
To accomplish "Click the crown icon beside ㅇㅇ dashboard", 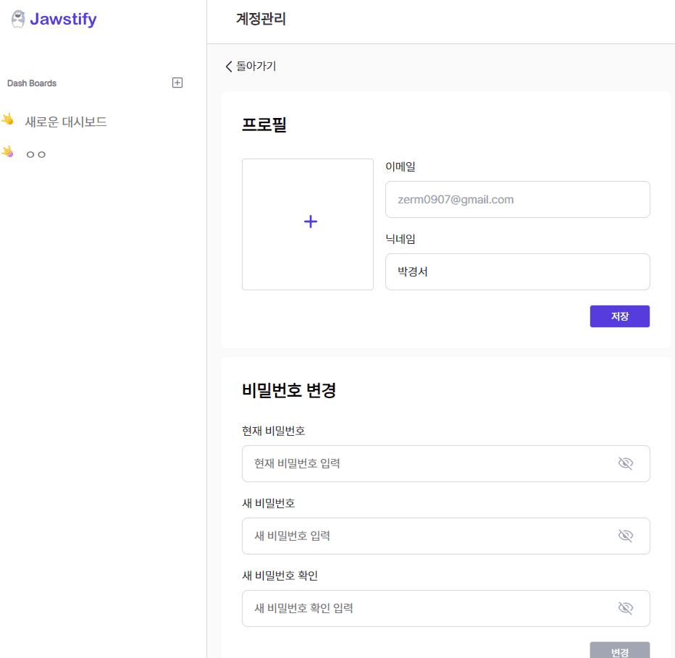I will click(x=9, y=152).
